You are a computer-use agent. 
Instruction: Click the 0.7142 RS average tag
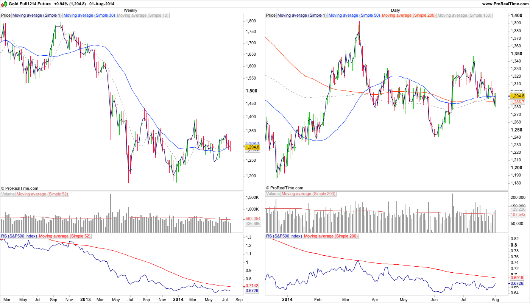coord(251,285)
